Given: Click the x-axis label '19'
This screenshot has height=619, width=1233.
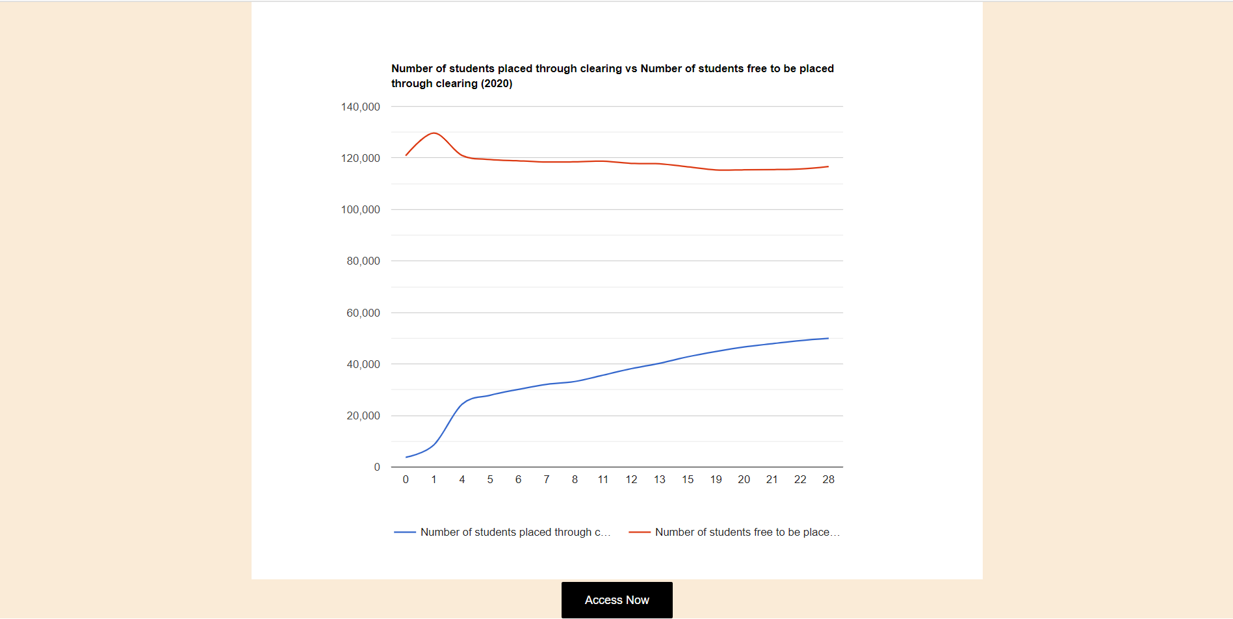Looking at the screenshot, I should [x=716, y=479].
